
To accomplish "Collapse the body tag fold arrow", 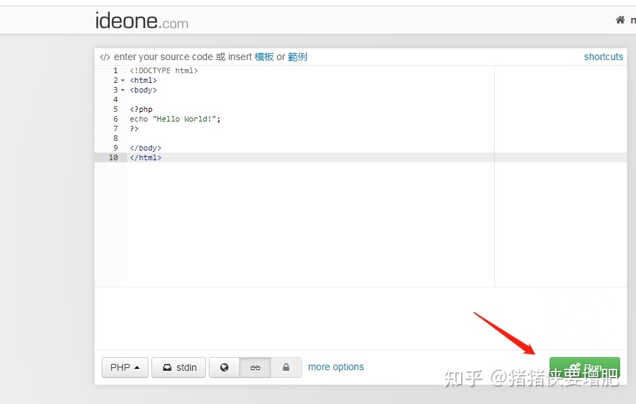I will (122, 90).
